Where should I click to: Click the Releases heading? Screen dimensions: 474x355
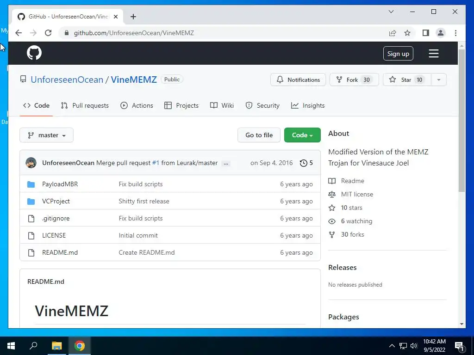342,268
